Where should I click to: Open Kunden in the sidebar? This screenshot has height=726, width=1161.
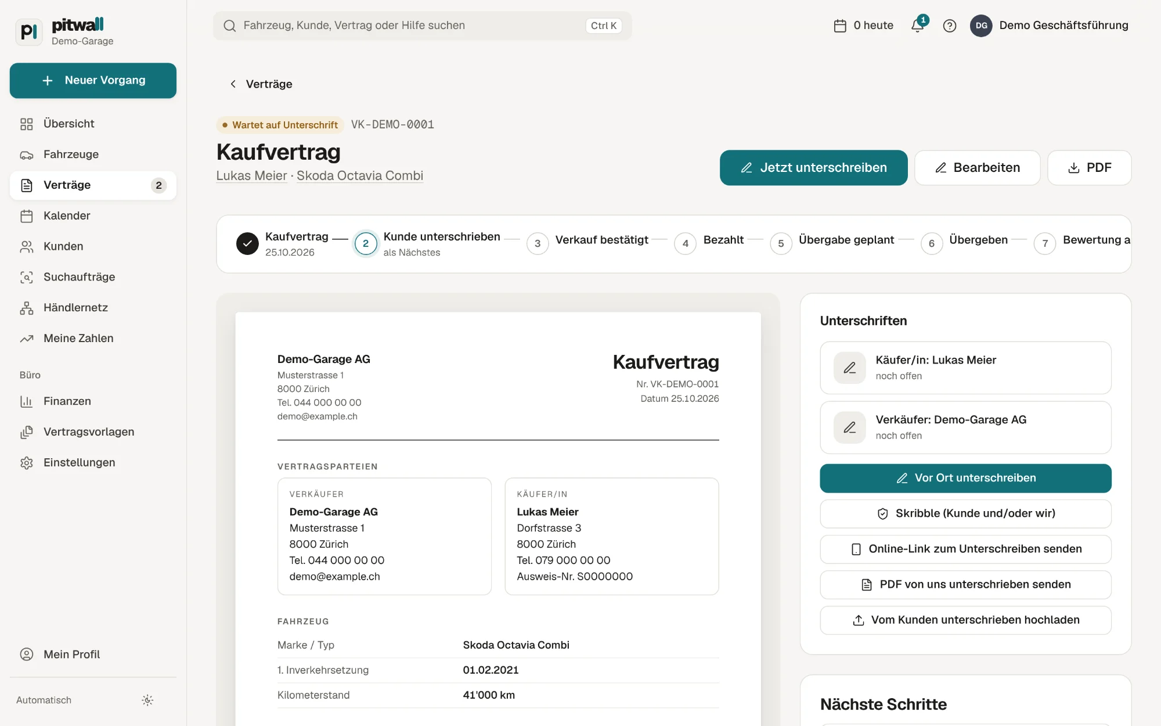93,246
